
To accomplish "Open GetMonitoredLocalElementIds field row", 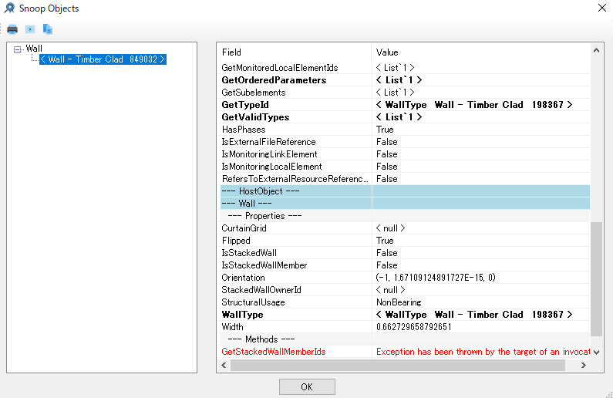I will (280, 68).
